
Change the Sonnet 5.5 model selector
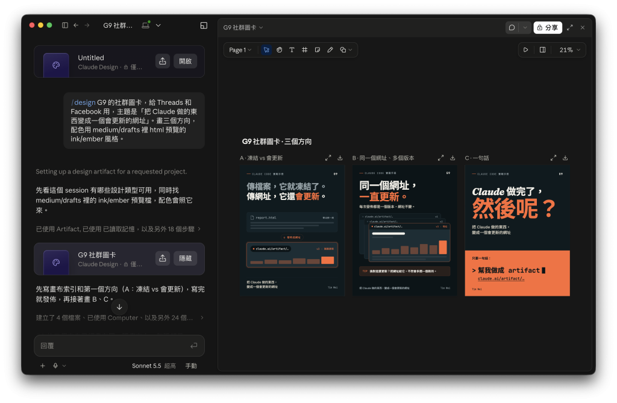click(154, 366)
